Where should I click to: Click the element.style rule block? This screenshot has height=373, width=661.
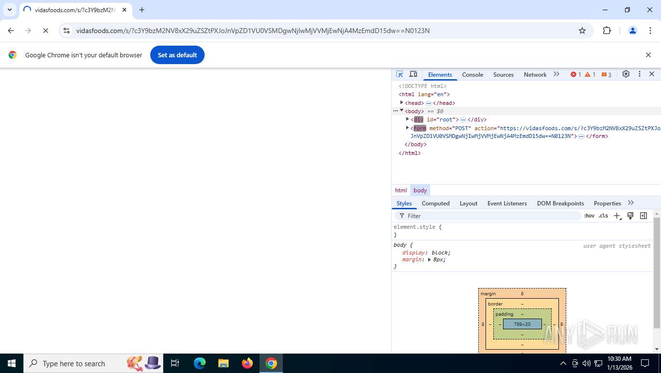(x=522, y=231)
